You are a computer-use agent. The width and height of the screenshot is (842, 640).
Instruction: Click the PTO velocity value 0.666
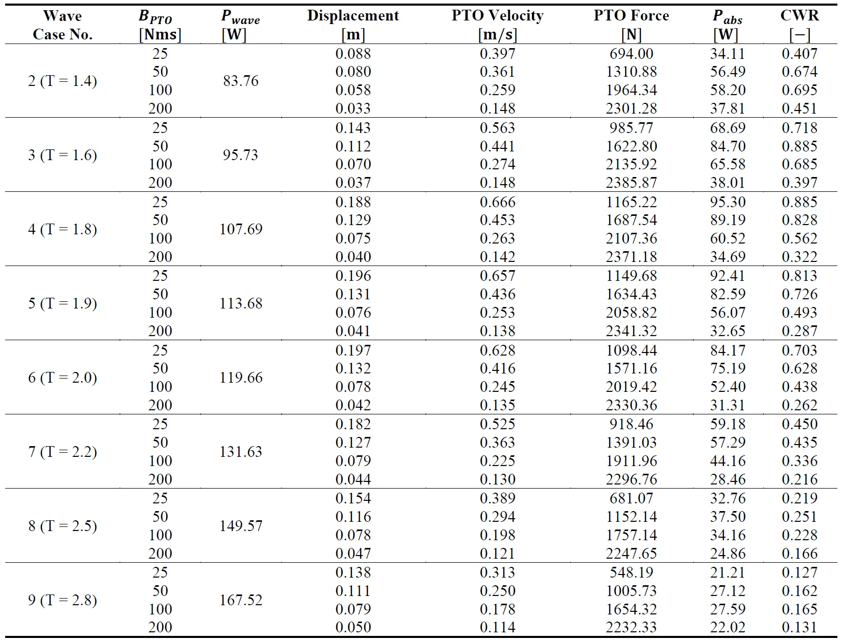[497, 202]
